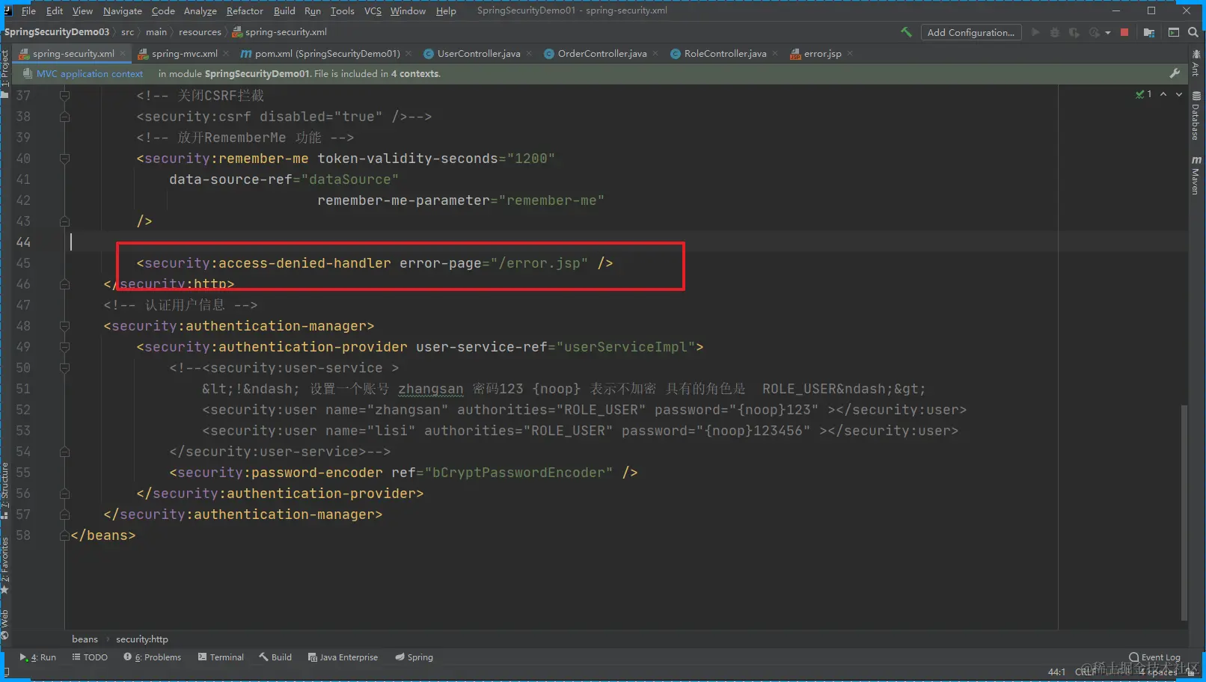Click line number 55 in the gutter

[x=23, y=473]
